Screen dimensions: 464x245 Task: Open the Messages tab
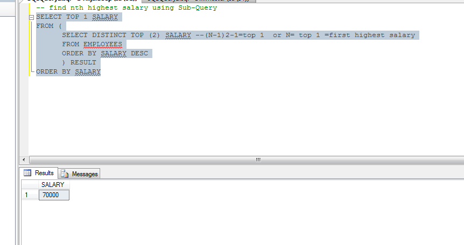(x=79, y=174)
